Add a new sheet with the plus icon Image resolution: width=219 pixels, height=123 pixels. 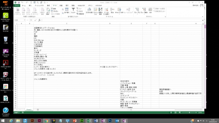38,110
